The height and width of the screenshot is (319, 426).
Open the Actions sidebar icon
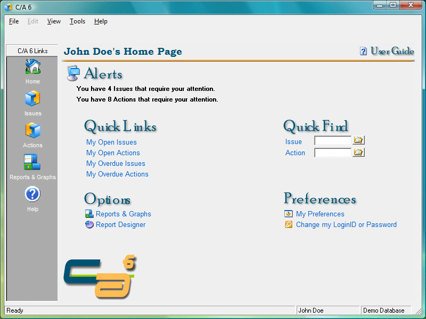click(x=32, y=131)
